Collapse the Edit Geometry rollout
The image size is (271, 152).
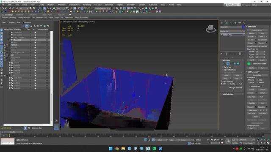[x=254, y=72]
